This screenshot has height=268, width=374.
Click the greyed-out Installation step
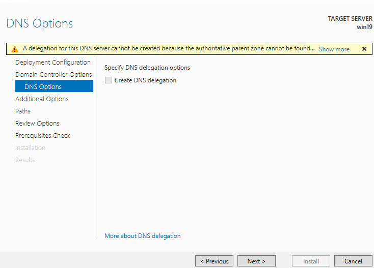(30, 148)
